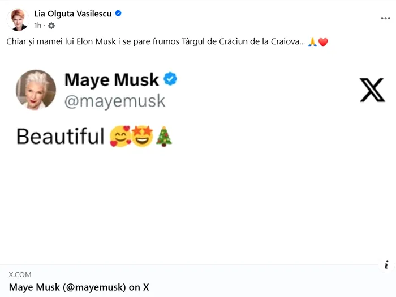
Task: Click the X.COM domain label
Action: point(20,275)
